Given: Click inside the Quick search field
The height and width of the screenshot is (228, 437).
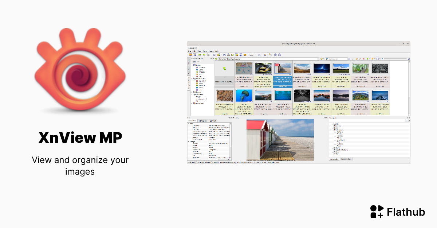Looking at the screenshot, I should pyautogui.click(x=336, y=59).
